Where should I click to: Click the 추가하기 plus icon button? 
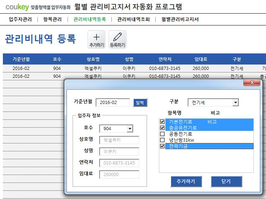97,39
